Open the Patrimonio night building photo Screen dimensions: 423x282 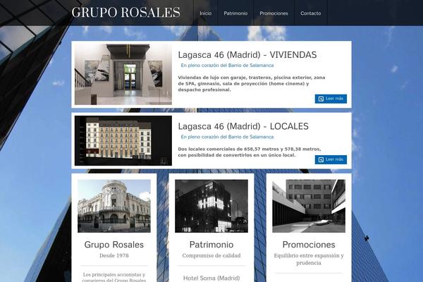tap(211, 206)
